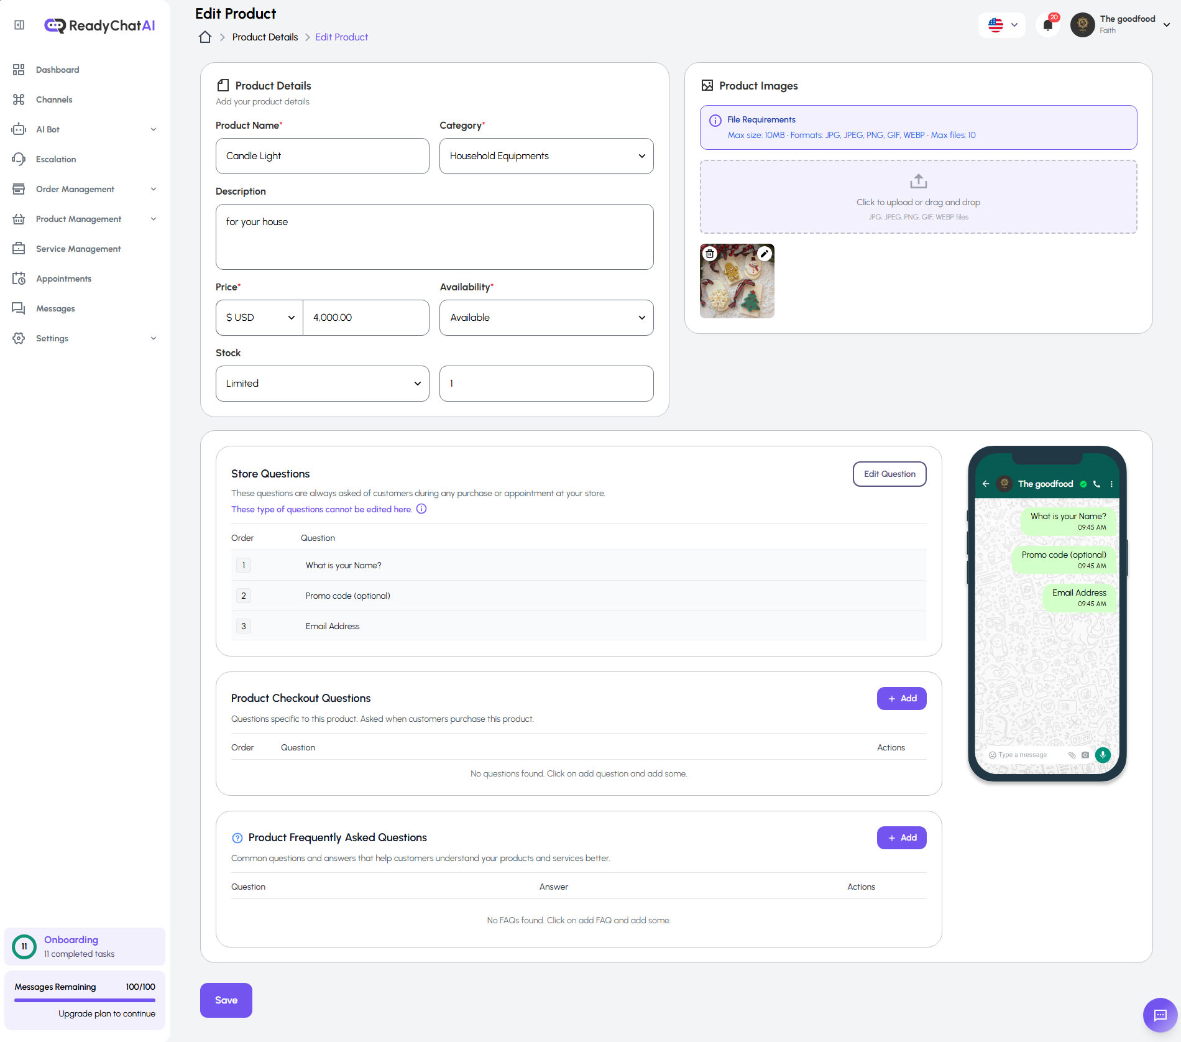1181x1042 pixels.
Task: Save the product changes
Action: point(226,1000)
